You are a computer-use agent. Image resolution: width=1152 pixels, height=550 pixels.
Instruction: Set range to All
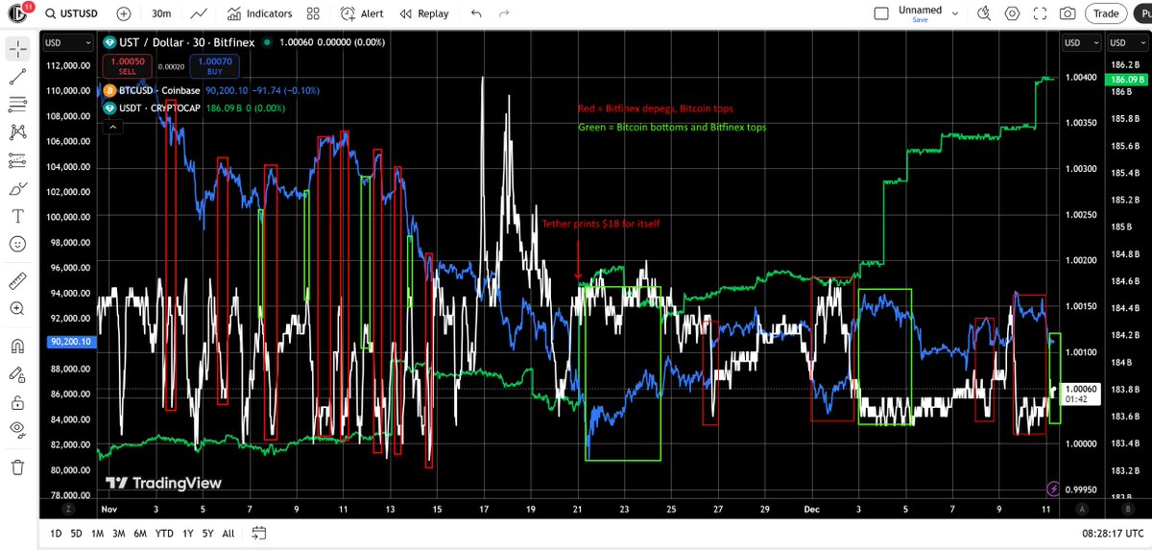tap(228, 533)
